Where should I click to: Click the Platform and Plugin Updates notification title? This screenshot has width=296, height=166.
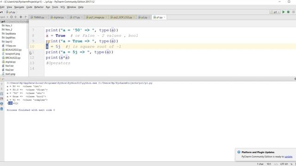pos(258,152)
